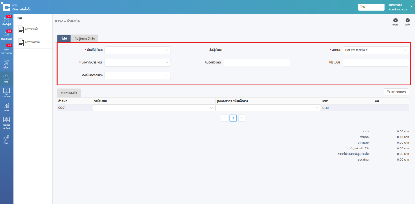The height and width of the screenshot is (204, 415).
Task: Expand the สถานะ dropdown showing Not yet received
Action: 376,50
